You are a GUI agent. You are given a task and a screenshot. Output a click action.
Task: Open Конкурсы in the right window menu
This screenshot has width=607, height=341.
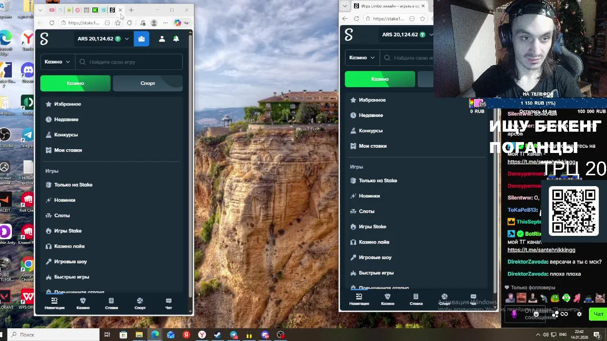[x=370, y=131]
